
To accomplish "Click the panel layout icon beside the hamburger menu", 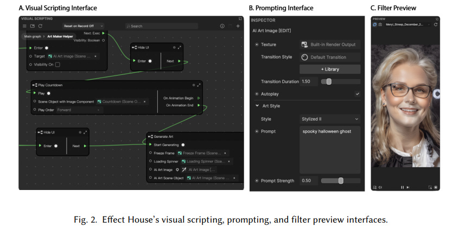I will (33, 26).
